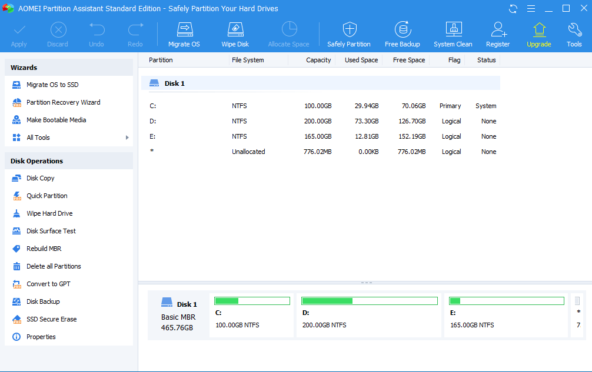592x372 pixels.
Task: Start System Clean
Action: (453, 32)
